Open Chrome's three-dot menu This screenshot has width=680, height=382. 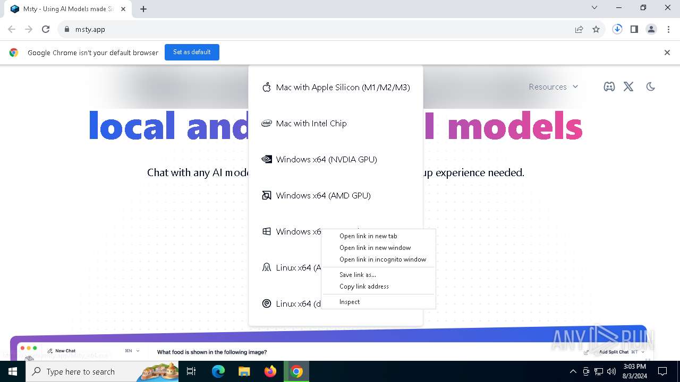tap(668, 29)
